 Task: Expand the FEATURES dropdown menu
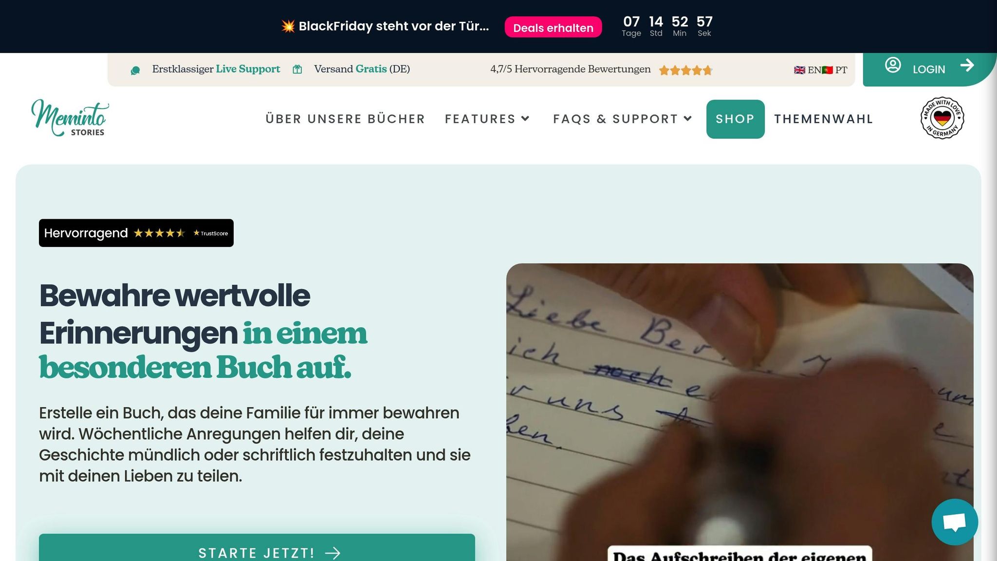click(x=487, y=119)
